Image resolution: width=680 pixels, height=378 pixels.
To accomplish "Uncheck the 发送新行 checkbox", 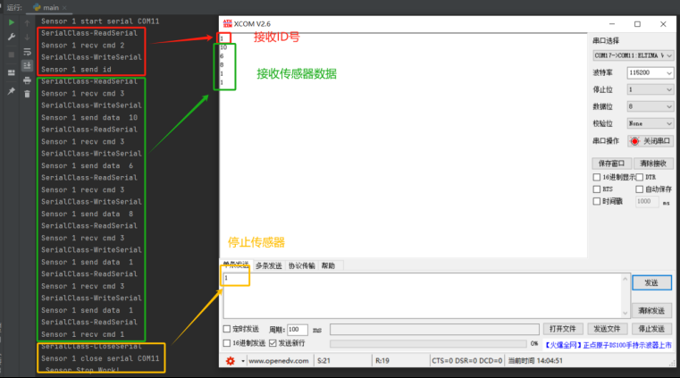I will click(x=273, y=343).
